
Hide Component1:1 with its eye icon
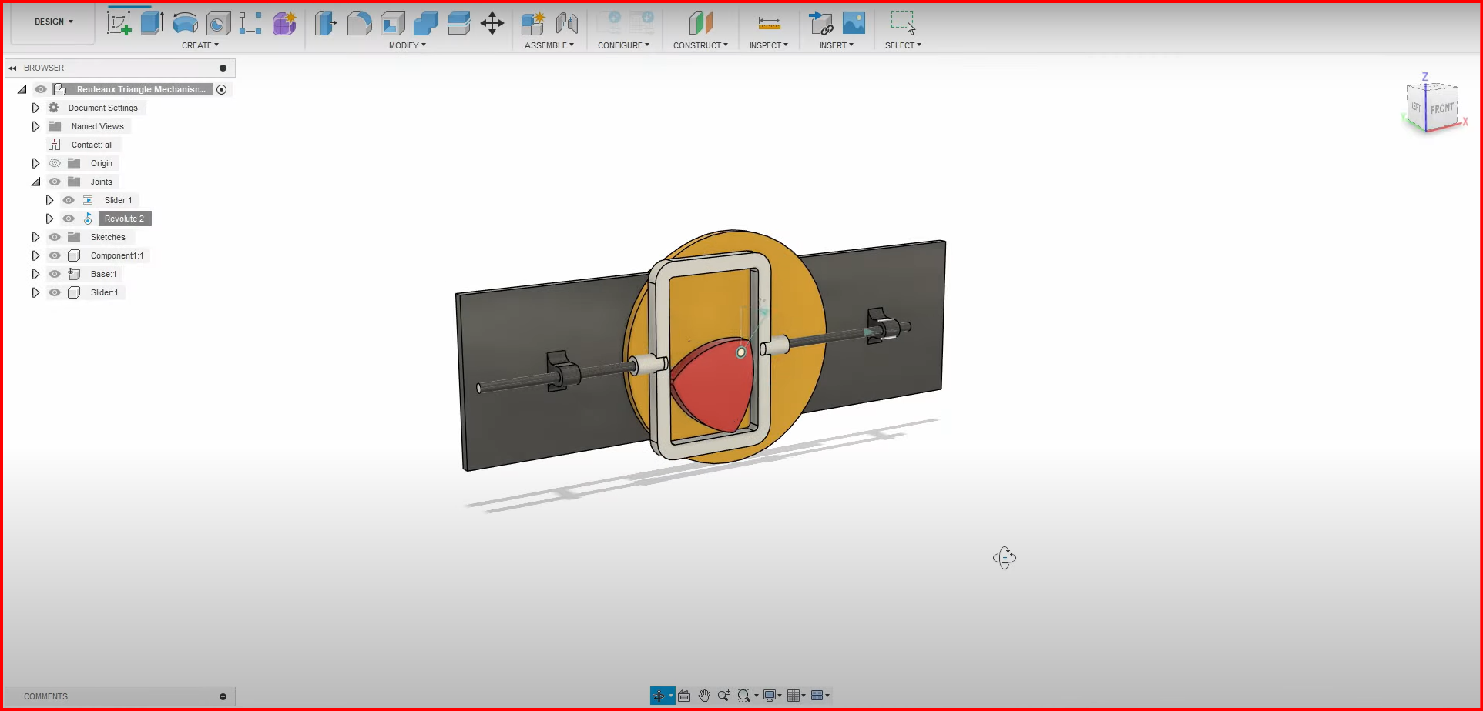(x=55, y=255)
